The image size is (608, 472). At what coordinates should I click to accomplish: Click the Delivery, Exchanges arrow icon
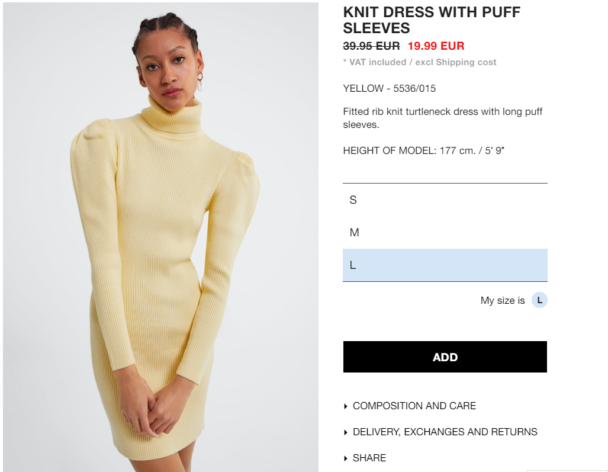coord(346,432)
